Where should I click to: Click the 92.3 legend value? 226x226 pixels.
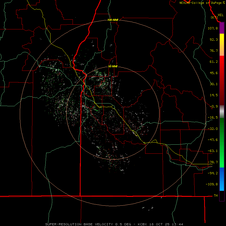pyautogui.click(x=214, y=39)
